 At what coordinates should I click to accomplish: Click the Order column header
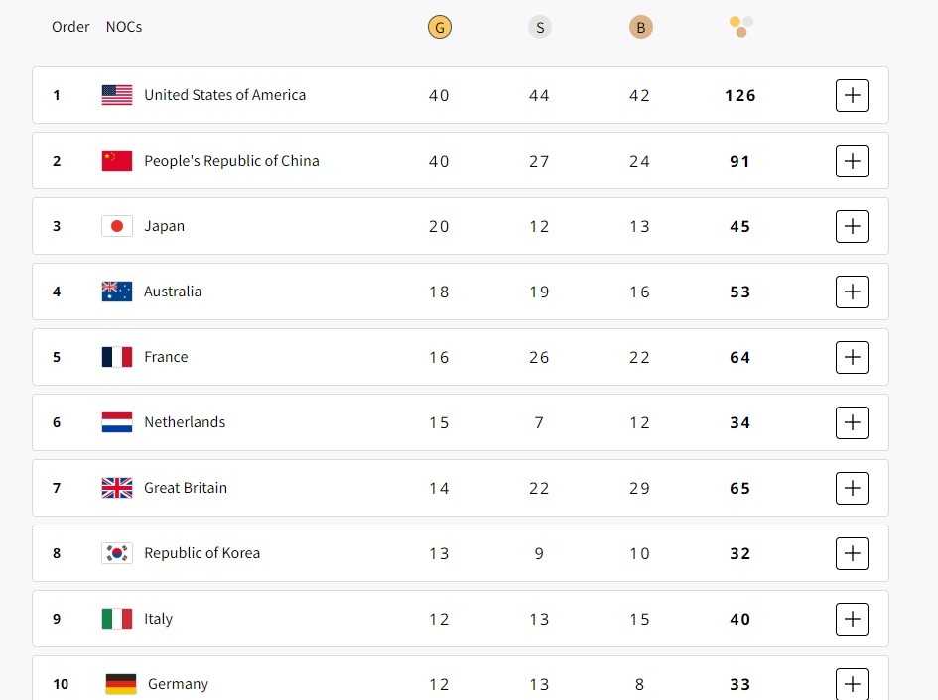(70, 27)
